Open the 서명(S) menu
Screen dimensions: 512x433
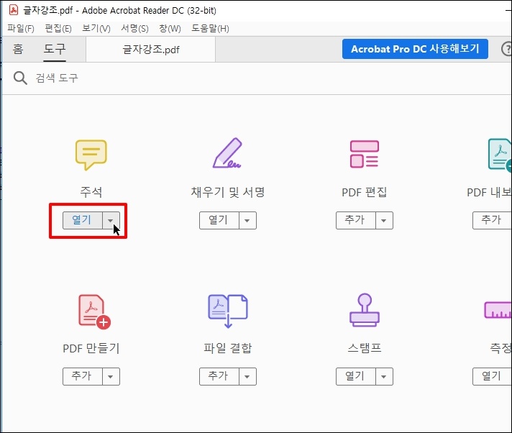tap(134, 29)
